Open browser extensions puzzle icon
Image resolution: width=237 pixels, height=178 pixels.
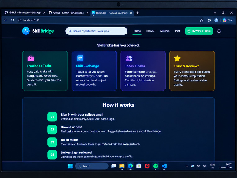point(209,20)
